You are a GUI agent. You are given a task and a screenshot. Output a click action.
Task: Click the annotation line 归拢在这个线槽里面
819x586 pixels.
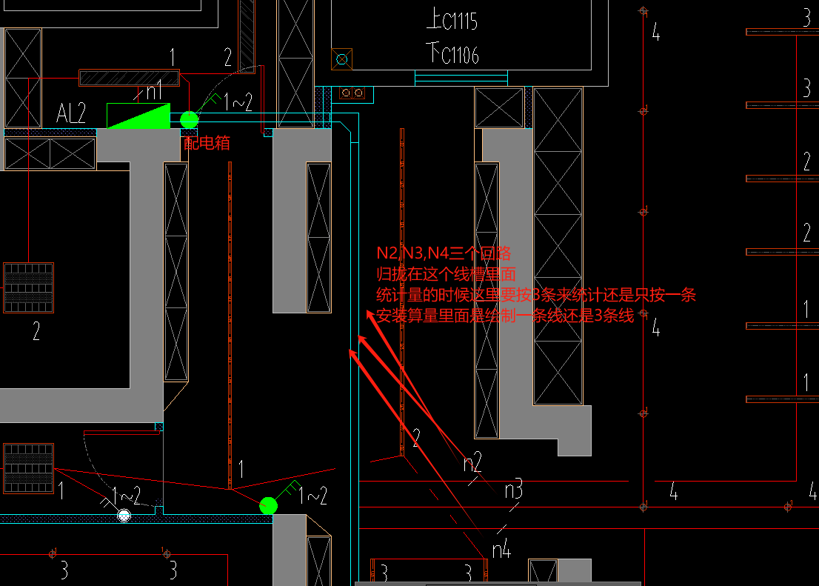coord(446,274)
